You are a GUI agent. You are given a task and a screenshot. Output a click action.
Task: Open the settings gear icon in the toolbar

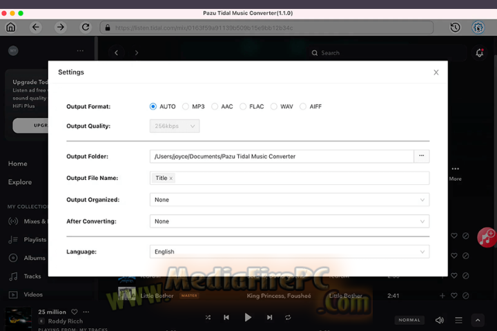pos(478,28)
